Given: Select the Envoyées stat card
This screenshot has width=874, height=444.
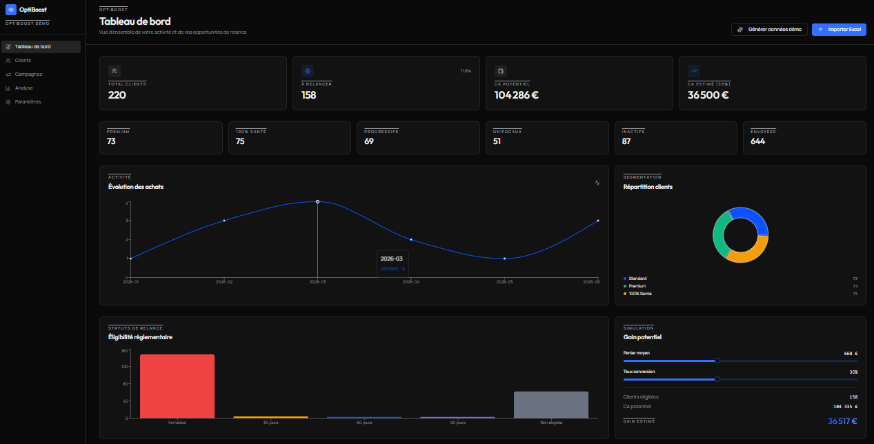Looking at the screenshot, I should 804,138.
